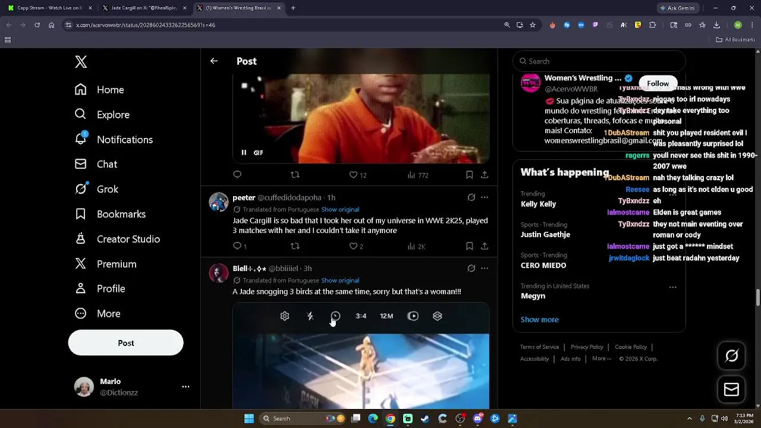Screen dimensions: 761x428
Task: Open CERO MIEDO trending topic
Action: tap(599, 260)
